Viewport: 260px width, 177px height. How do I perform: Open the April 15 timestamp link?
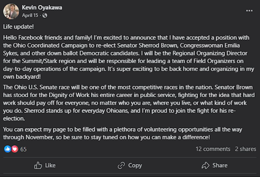30,15
